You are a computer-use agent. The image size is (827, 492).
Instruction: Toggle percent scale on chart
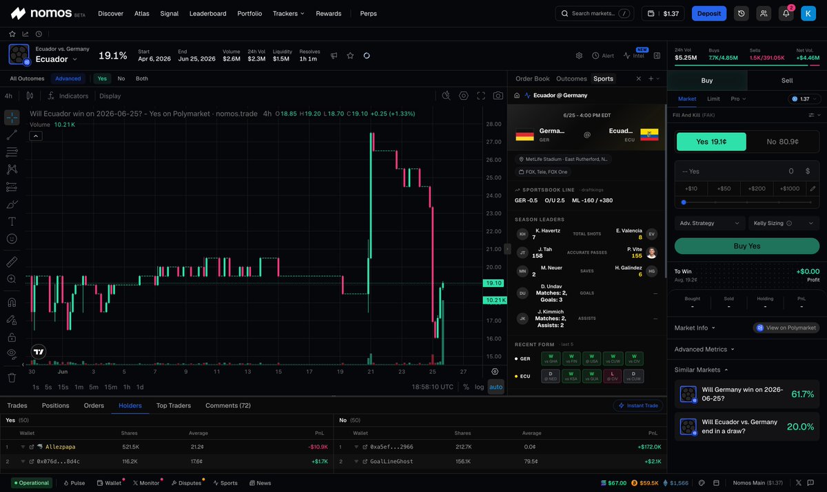[x=466, y=387]
